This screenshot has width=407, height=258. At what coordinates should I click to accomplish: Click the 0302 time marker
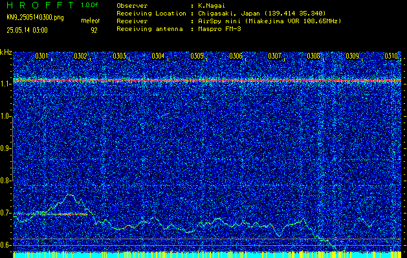click(80, 56)
